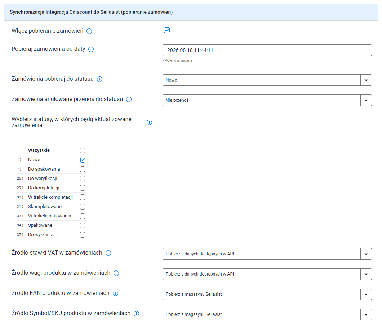Enable the Skompletowane status checkbox
382x330 pixels.
click(83, 207)
